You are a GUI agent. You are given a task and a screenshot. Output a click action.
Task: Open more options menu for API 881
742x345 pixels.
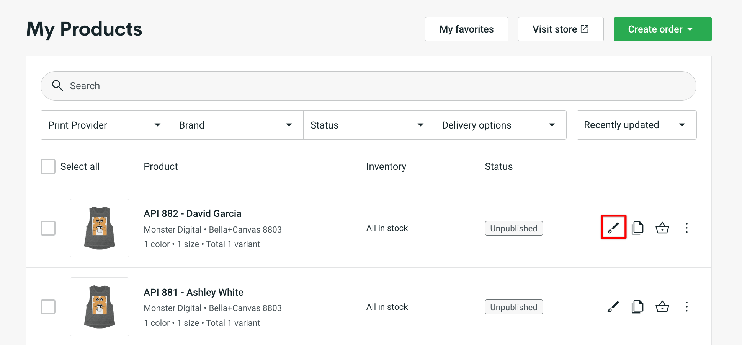[686, 307]
